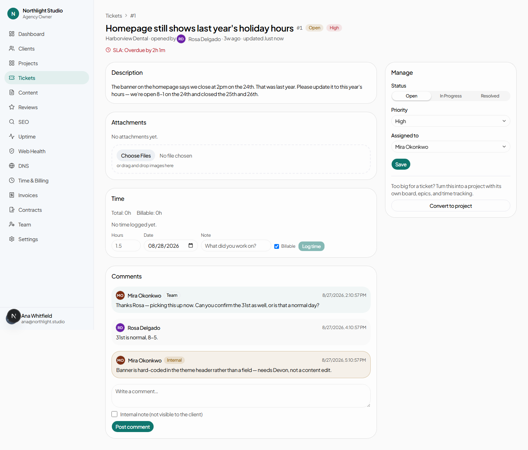Click the Post comment button

tap(133, 427)
